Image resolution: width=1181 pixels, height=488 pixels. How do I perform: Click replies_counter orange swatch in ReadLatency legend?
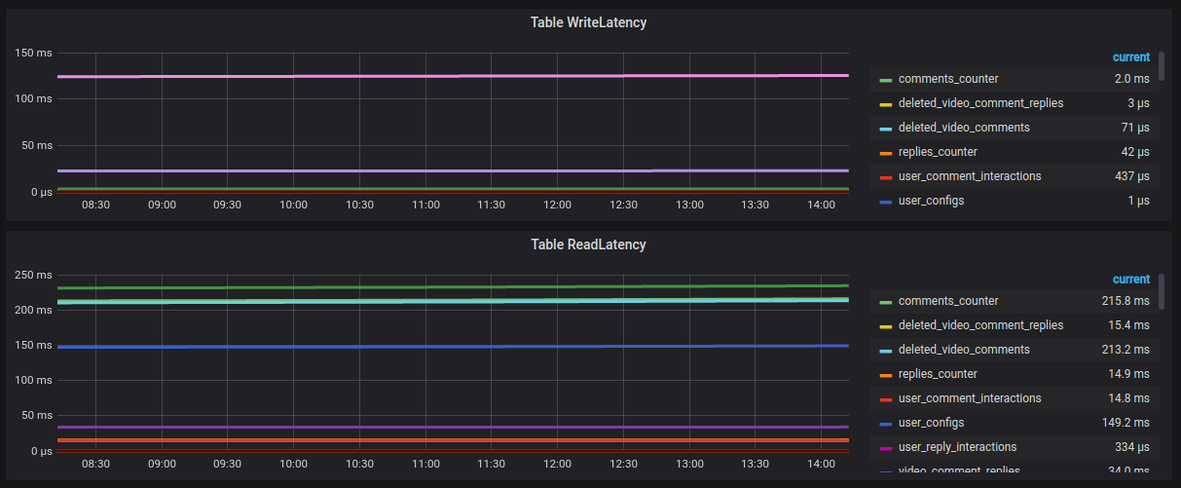tap(885, 375)
